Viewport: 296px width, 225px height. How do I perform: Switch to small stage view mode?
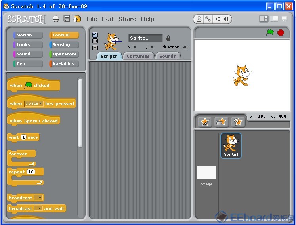tap(264, 19)
